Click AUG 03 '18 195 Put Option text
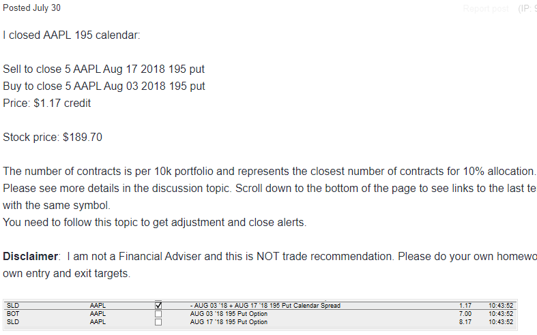537x335 pixels. [229, 314]
